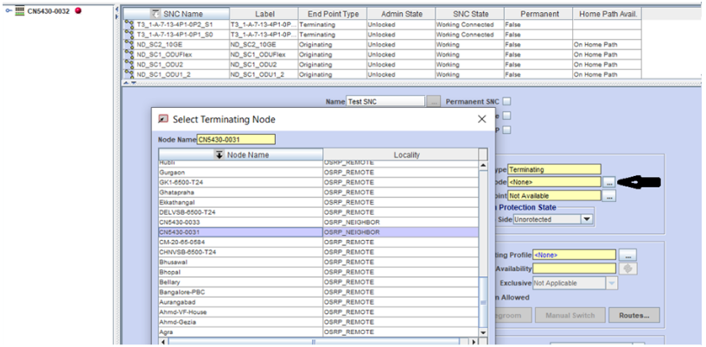The image size is (706, 347).
Task: Click Node Name field showing CN5430-0031
Action: 236,139
